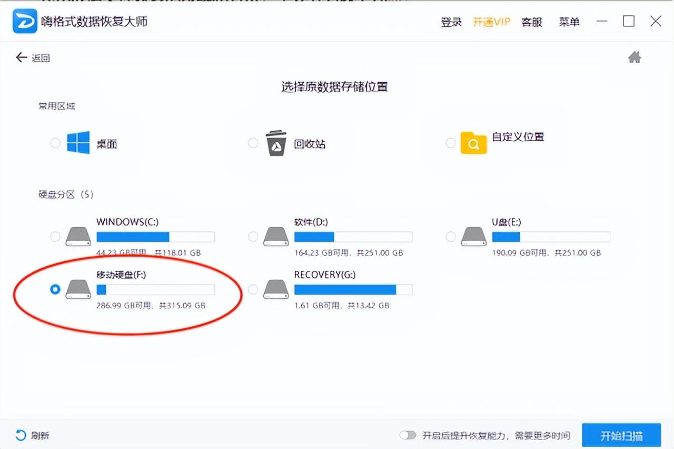Screen dimensions: 674x449
Task: Enable the enhanced recovery toggle switch
Action: coord(408,435)
